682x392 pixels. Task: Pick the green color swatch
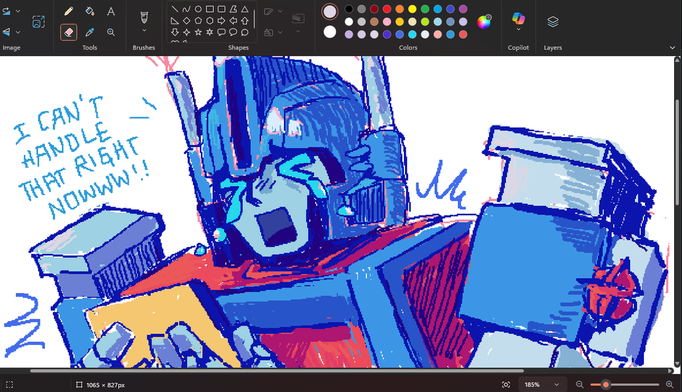[x=425, y=9]
